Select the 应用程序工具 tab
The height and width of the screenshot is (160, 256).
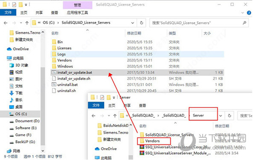point(77,12)
